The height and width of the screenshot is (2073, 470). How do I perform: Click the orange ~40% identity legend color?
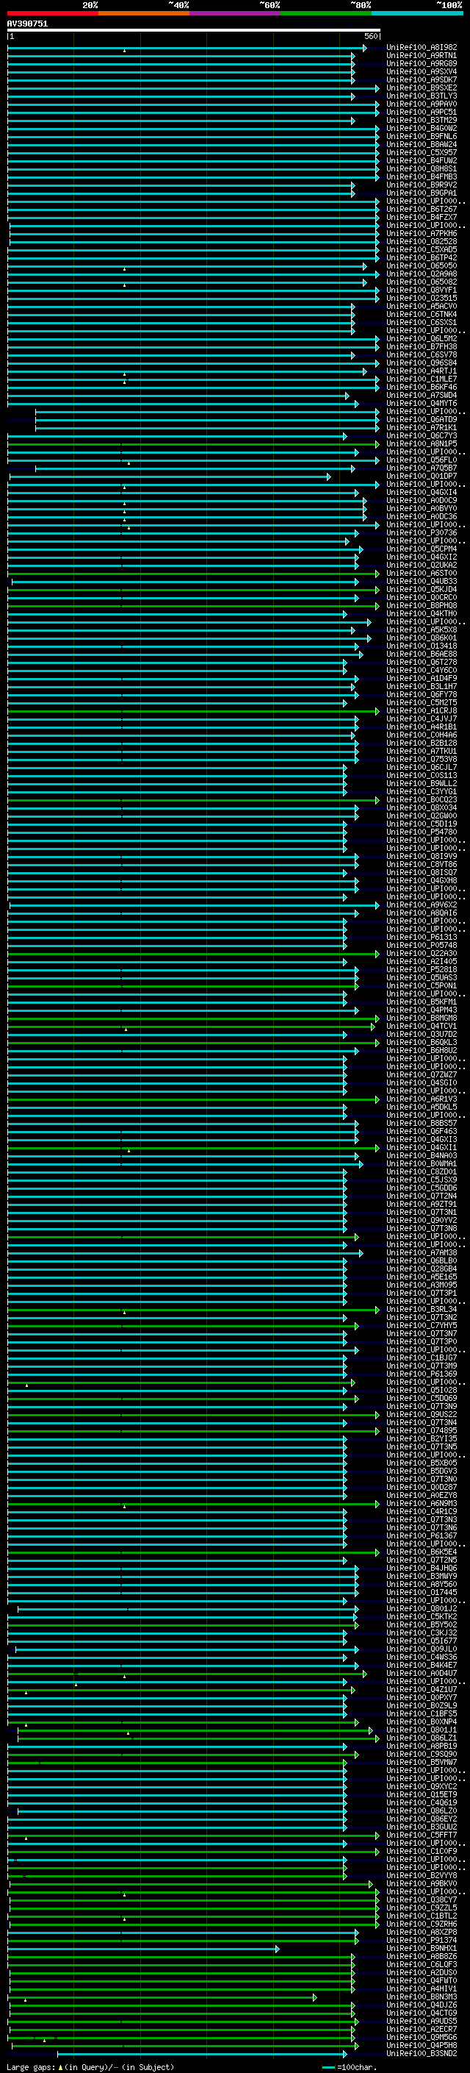point(144,13)
